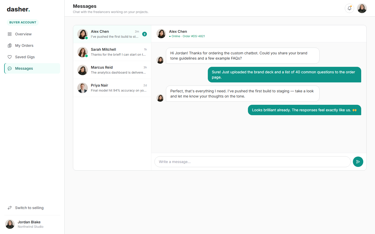Click the Saved Gigs heart icon
This screenshot has height=234, width=375.
click(10, 57)
